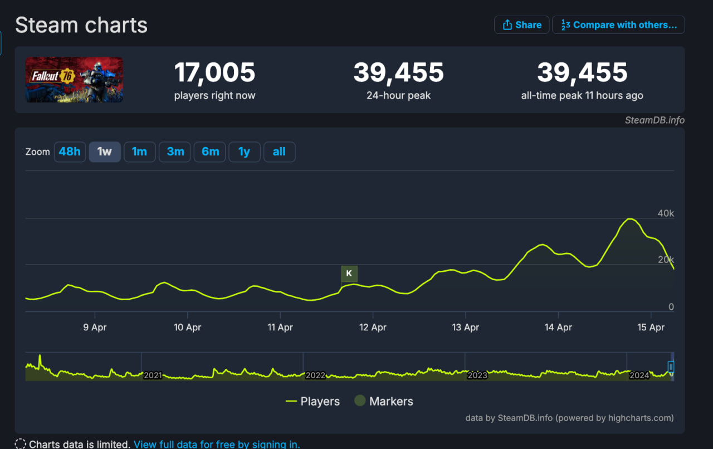Viewport: 713px width, 449px height.
Task: Show all-time chart data
Action: [279, 152]
